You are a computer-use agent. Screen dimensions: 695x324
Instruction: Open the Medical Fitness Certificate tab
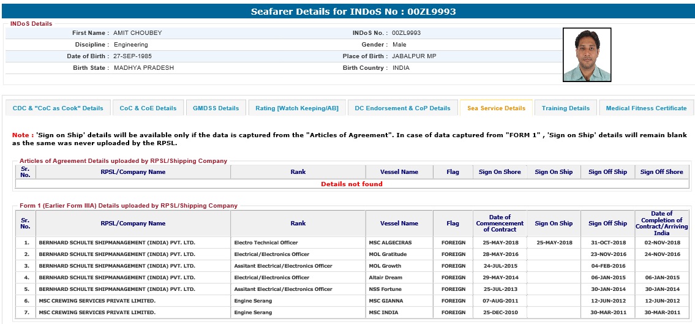pyautogui.click(x=646, y=108)
